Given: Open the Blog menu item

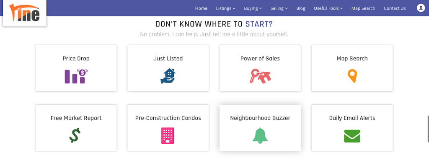Looking at the screenshot, I should [x=301, y=8].
